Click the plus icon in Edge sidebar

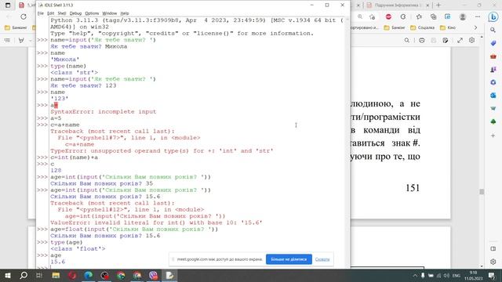click(x=493, y=136)
